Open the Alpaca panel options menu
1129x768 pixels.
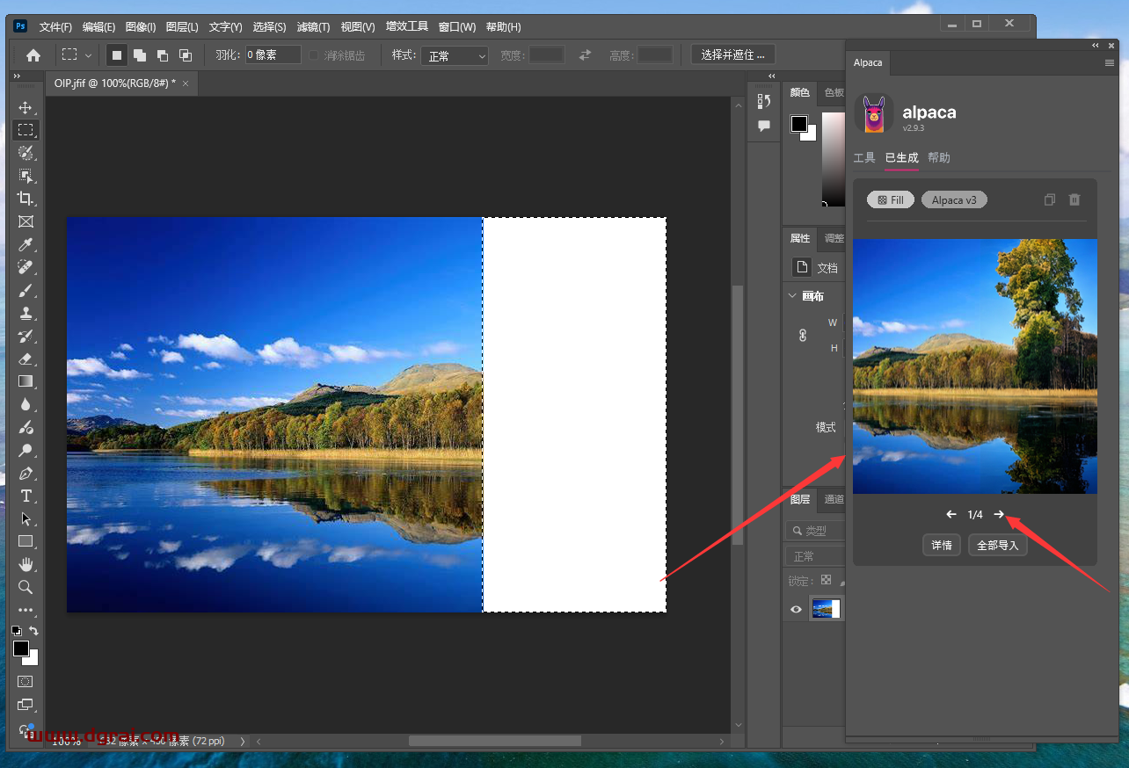[x=1109, y=63]
